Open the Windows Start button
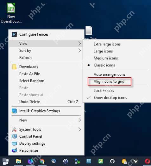Image resolution: width=151 pixels, height=166 pixels. (5, 162)
